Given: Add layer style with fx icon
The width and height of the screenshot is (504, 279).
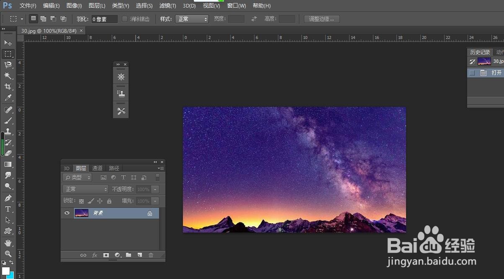Looking at the screenshot, I should pyautogui.click(x=95, y=255).
